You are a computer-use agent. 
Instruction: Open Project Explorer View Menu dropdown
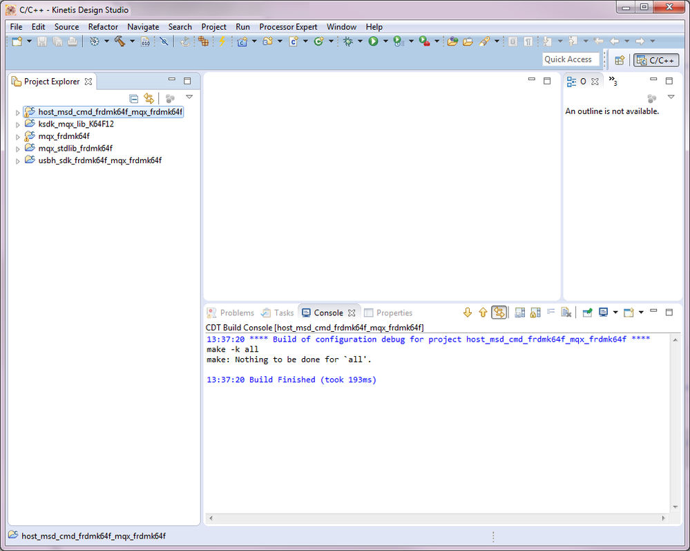pyautogui.click(x=189, y=97)
